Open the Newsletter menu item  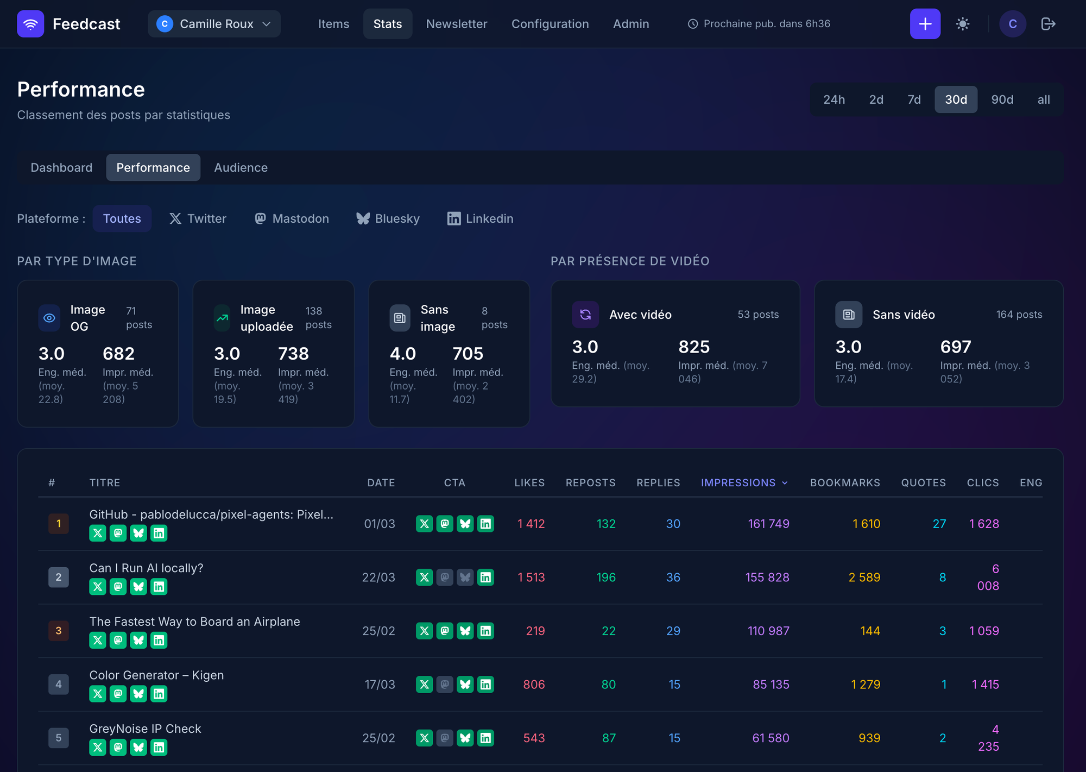tap(456, 24)
